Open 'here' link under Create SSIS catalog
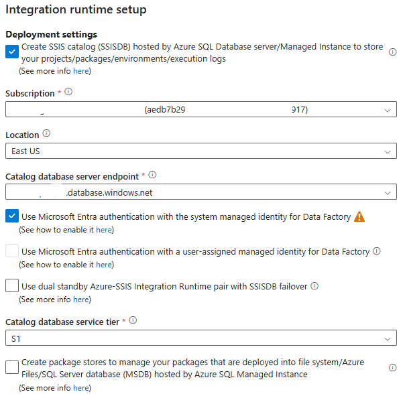Screen dimensions: 403x394 [x=80, y=71]
